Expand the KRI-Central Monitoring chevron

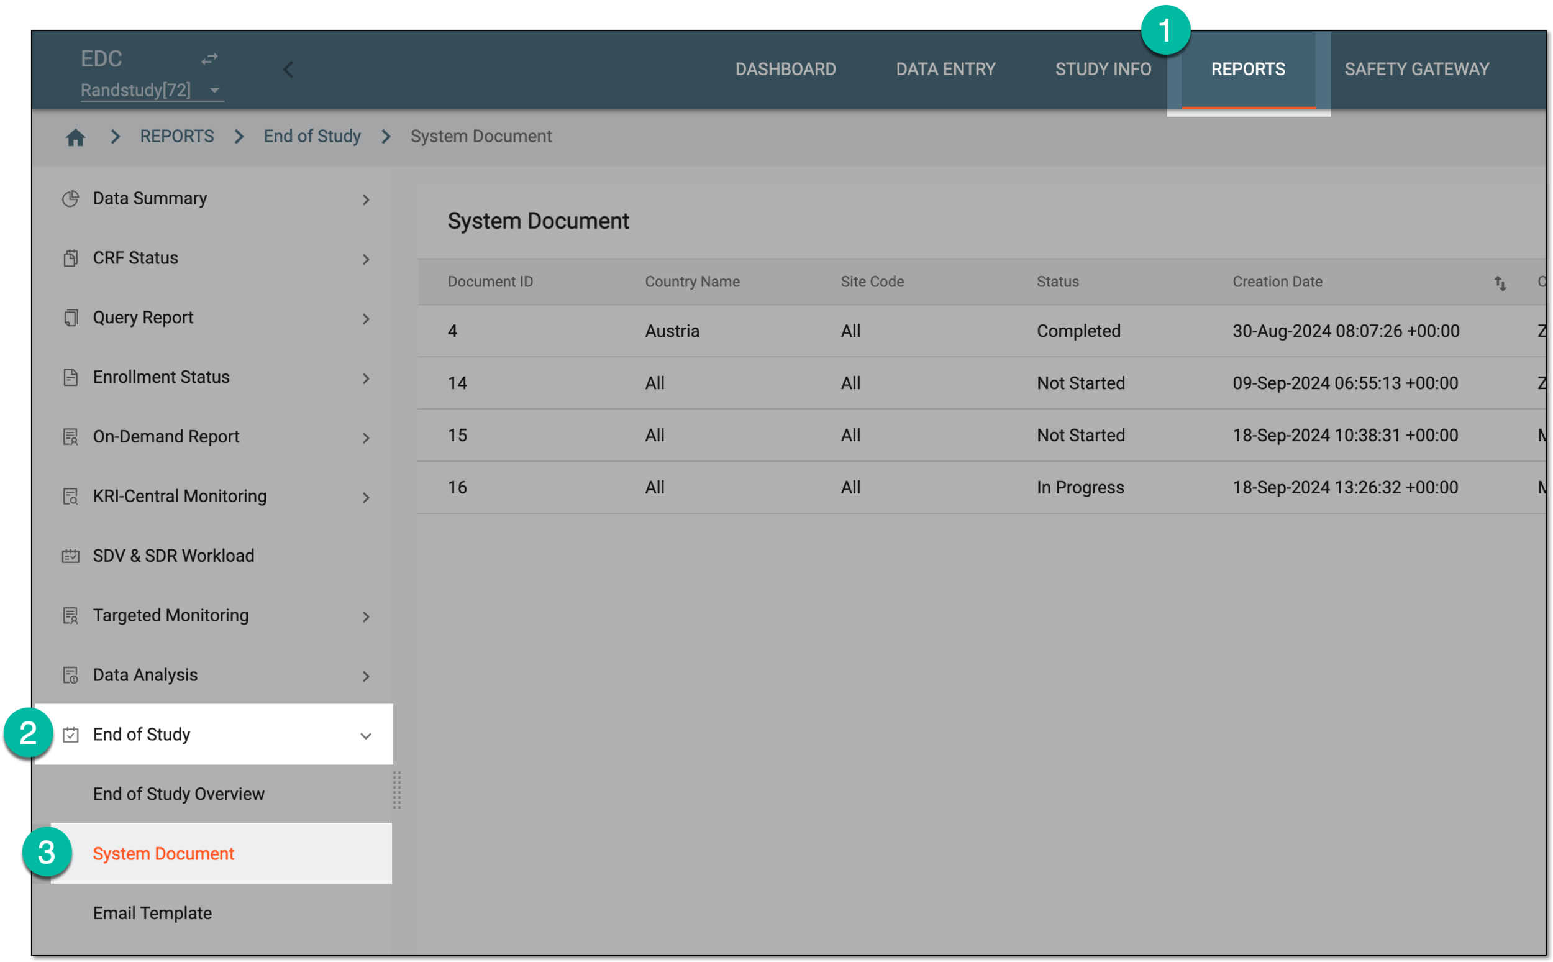click(366, 498)
